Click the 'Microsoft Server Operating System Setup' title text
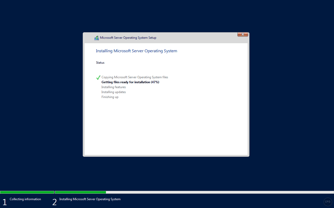Screen dimensions: 334x208 (128, 37)
